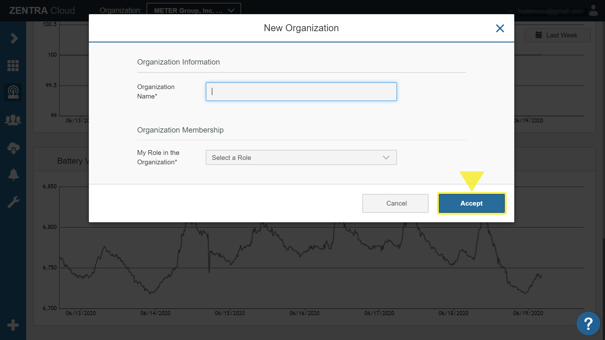Click the 06/17/2020 axis label
Screen dimensions: 605x340
click(379, 313)
